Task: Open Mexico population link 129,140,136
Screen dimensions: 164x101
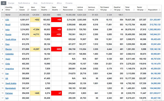Action: (x=155, y=49)
